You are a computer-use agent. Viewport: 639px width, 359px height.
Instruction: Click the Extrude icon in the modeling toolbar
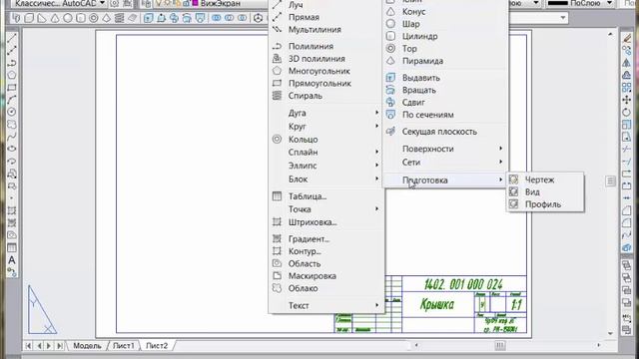pos(149,18)
